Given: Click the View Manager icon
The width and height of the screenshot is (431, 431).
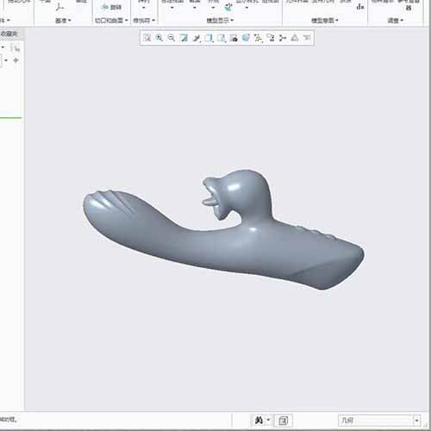Looking at the screenshot, I should [x=234, y=38].
